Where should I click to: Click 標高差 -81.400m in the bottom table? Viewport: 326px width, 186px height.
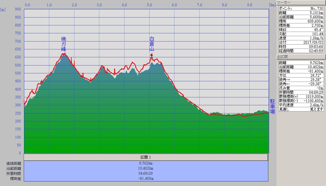(x=146, y=178)
